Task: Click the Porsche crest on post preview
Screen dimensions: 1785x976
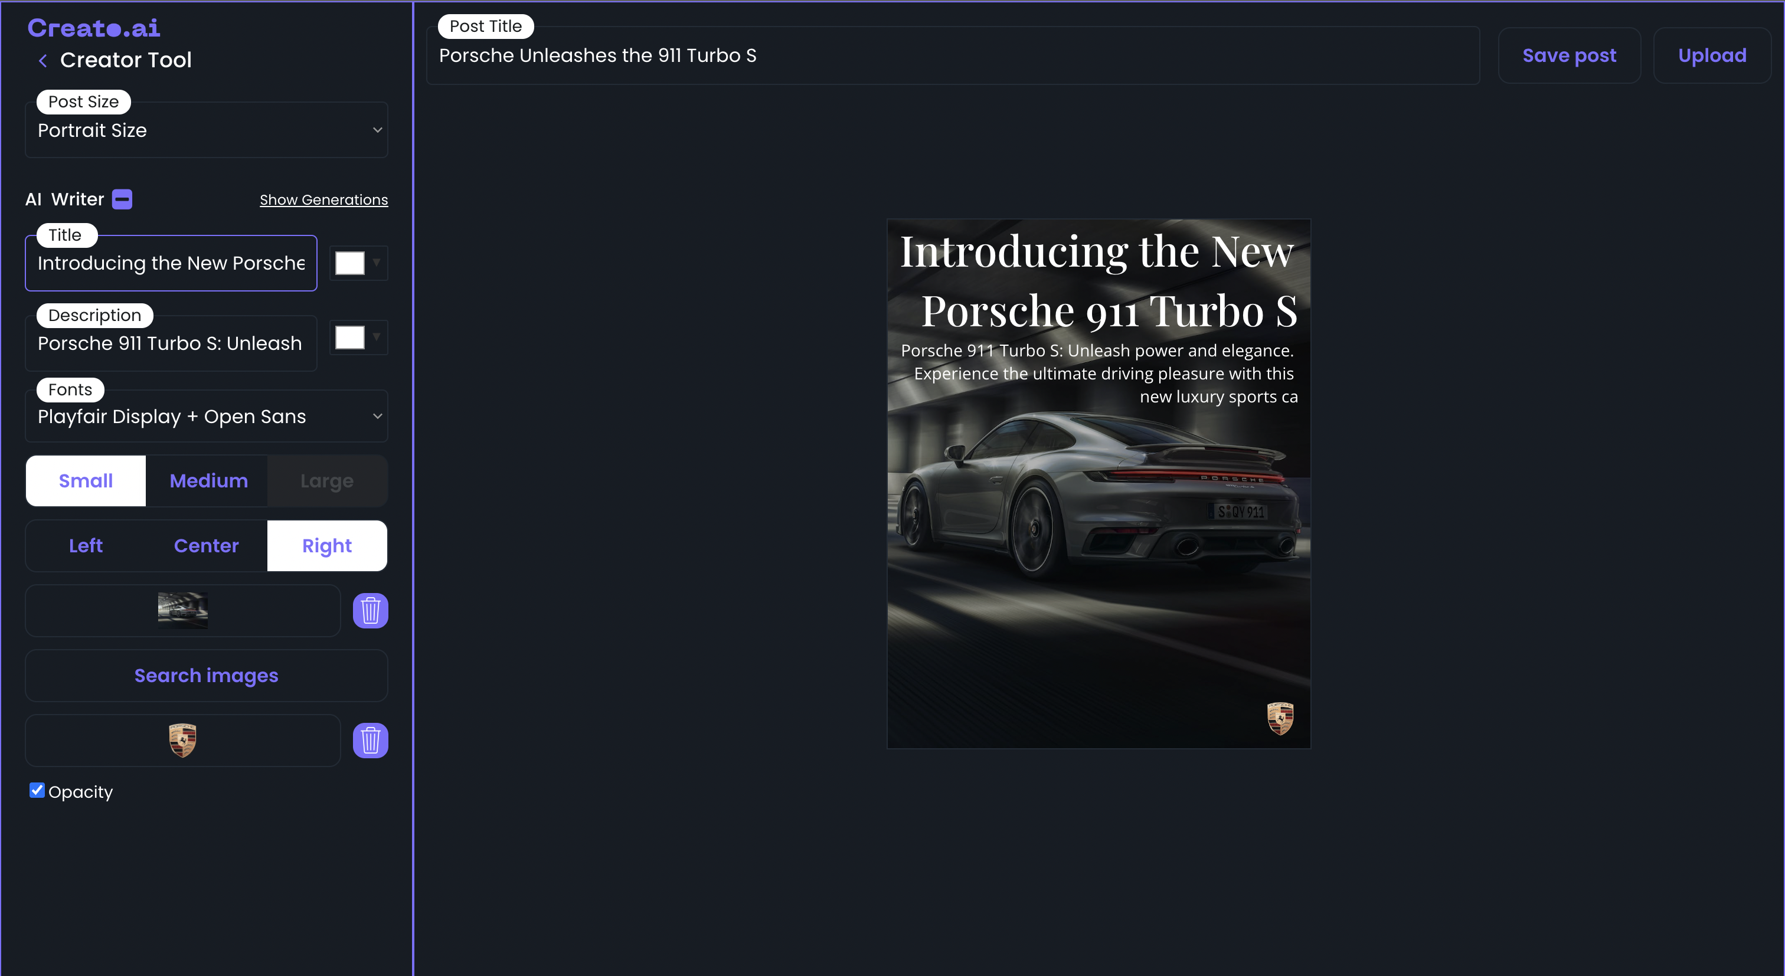Action: point(1280,718)
